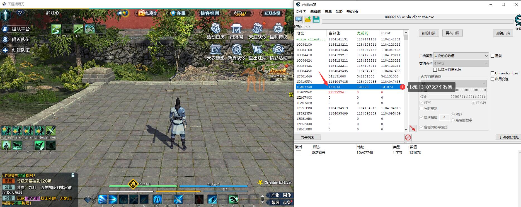521x207 pixels.
Task: Click the 再次扫描 button
Action: click(x=452, y=33)
